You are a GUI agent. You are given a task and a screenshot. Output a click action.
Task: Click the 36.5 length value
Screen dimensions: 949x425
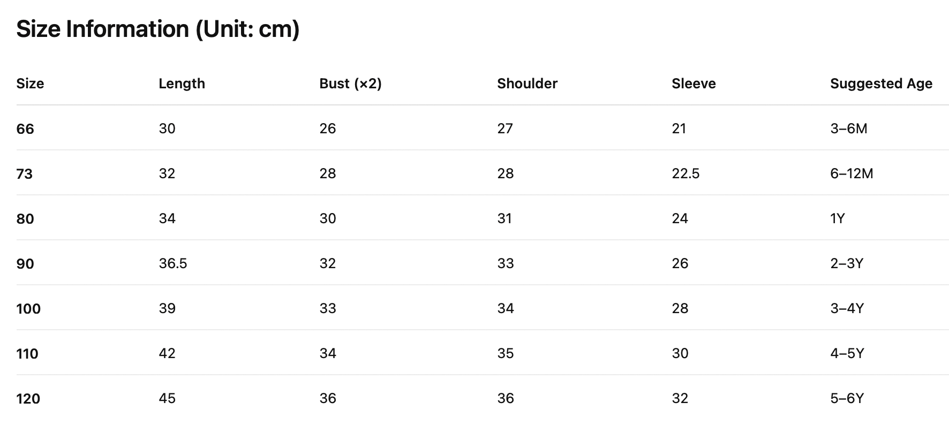[x=173, y=263]
